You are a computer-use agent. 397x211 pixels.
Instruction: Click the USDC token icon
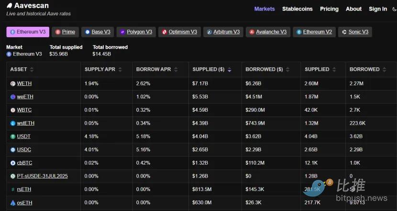(13, 150)
